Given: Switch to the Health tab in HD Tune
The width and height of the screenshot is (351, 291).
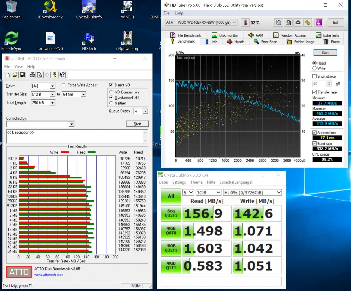Looking at the screenshot, I should (x=236, y=42).
